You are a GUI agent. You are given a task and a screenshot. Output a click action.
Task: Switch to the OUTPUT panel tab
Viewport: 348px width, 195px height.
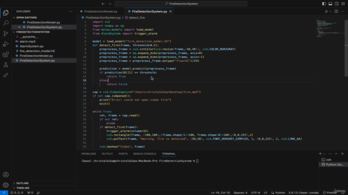click(107, 154)
